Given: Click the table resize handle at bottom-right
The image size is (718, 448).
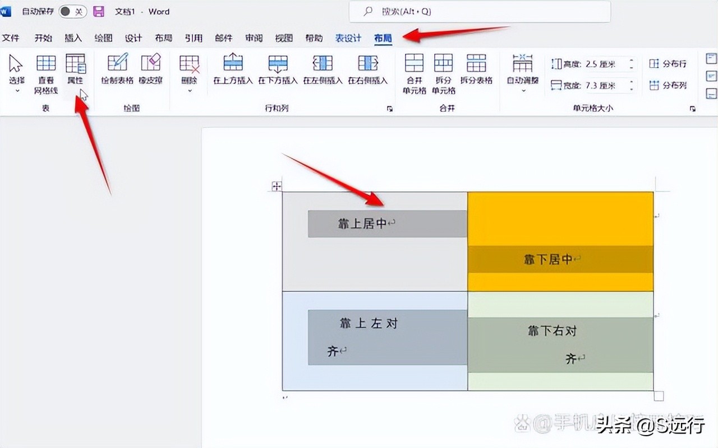Looking at the screenshot, I should (659, 396).
